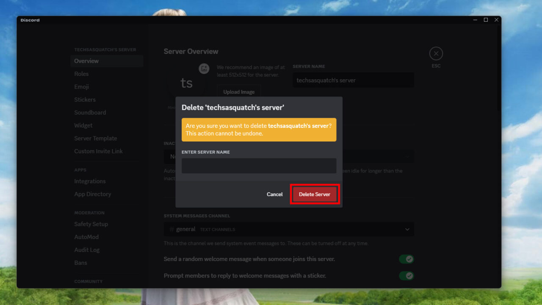Browse the App Directory
The height and width of the screenshot is (305, 542).
coord(92,194)
